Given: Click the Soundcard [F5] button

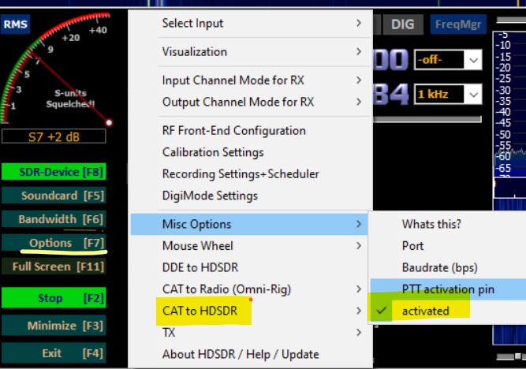Looking at the screenshot, I should [54, 196].
